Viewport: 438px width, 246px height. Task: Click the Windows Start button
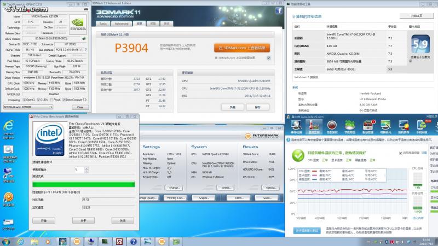click(5, 242)
